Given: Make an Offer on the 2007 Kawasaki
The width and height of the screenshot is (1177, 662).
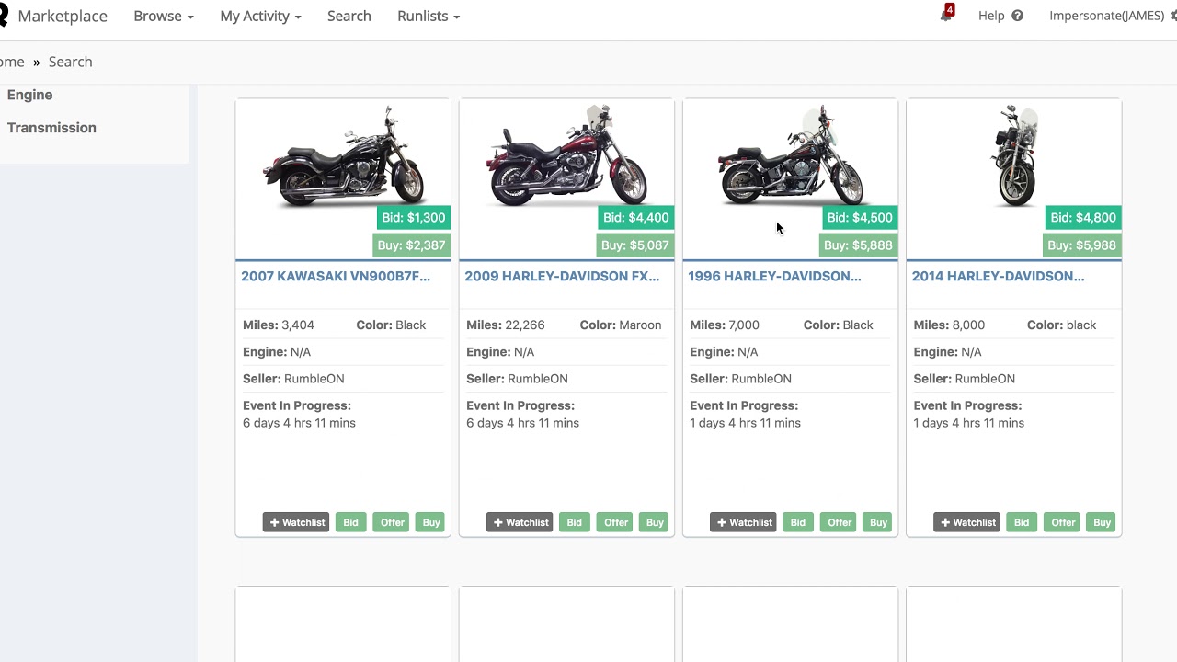Looking at the screenshot, I should click(392, 522).
